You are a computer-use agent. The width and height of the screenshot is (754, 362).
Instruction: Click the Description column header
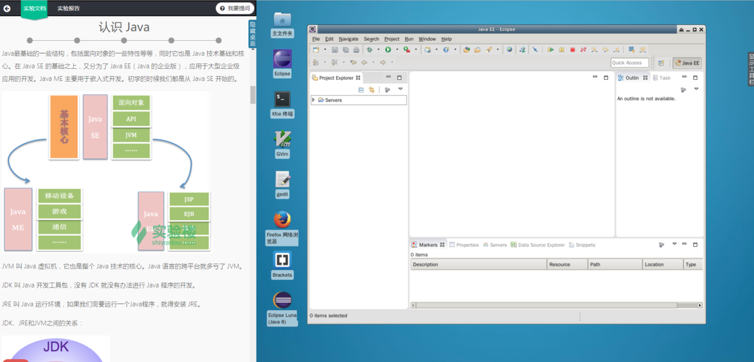point(479,265)
